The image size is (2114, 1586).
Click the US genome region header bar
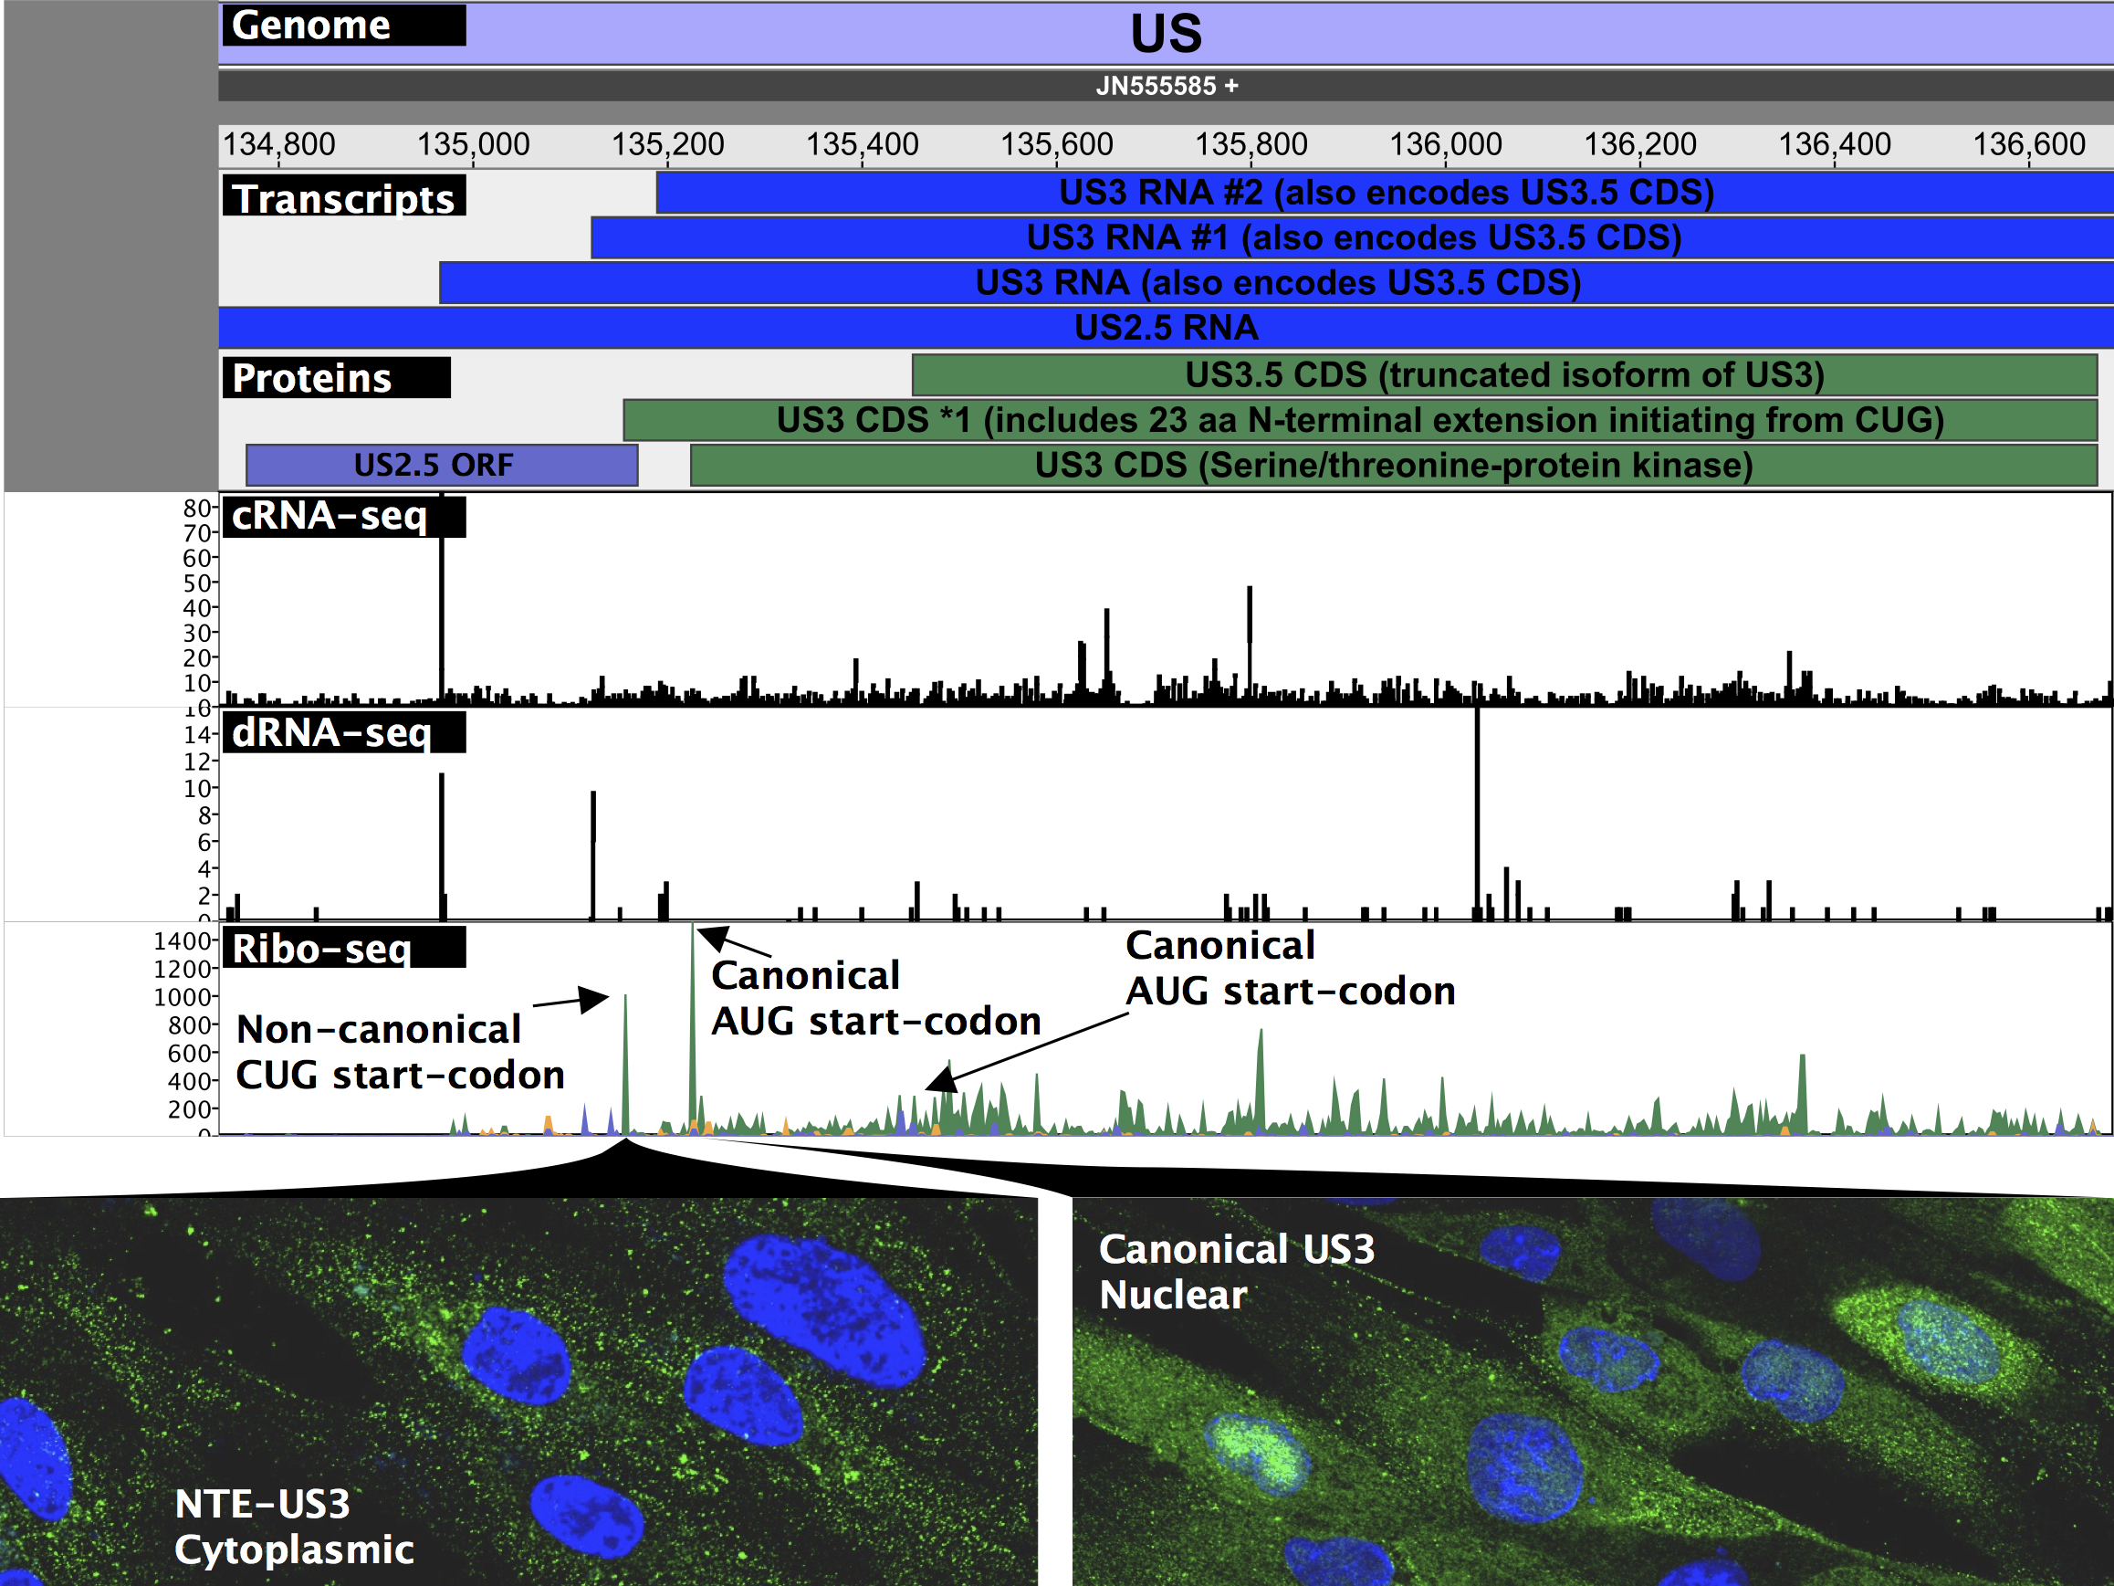pyautogui.click(x=1165, y=35)
